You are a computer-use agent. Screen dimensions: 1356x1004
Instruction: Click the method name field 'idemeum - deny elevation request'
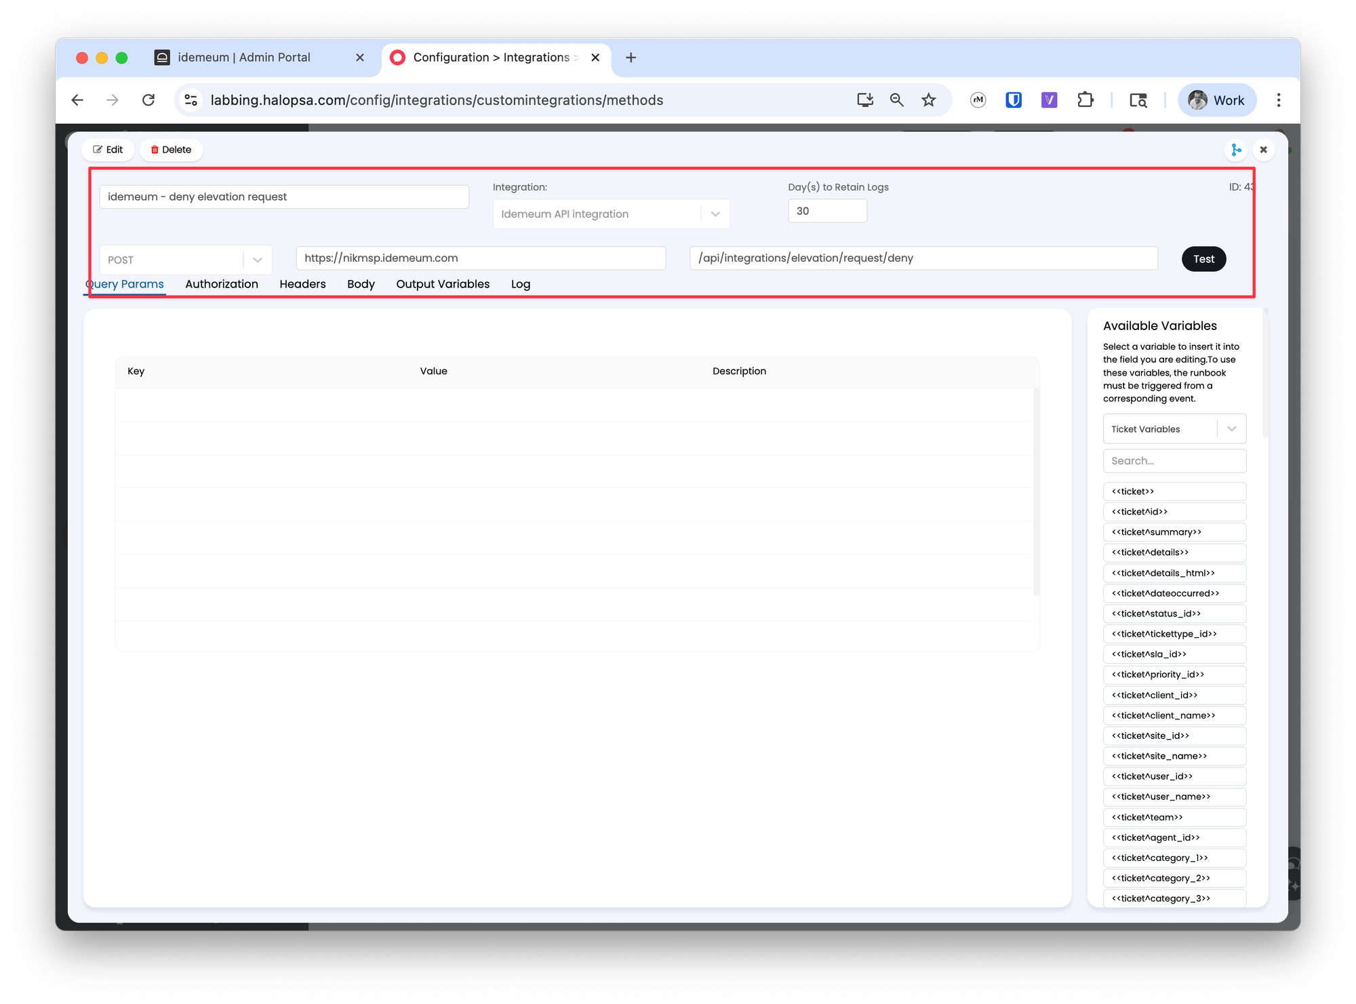(284, 197)
